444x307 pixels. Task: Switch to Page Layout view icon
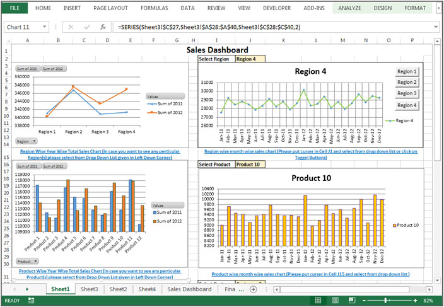[335, 300]
